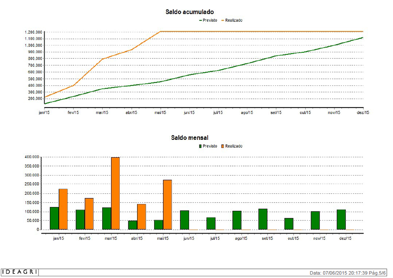The width and height of the screenshot is (393, 278).
Task: Click the "fev/15" x-axis label in Saldo mensal
Action: pyautogui.click(x=84, y=238)
